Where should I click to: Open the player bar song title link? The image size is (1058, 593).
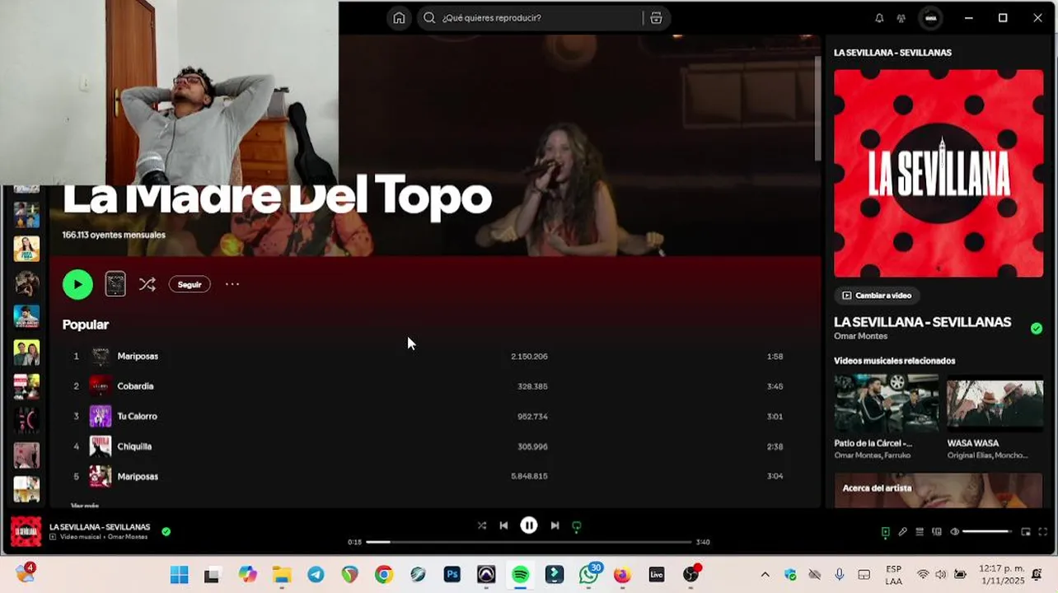[x=100, y=526]
